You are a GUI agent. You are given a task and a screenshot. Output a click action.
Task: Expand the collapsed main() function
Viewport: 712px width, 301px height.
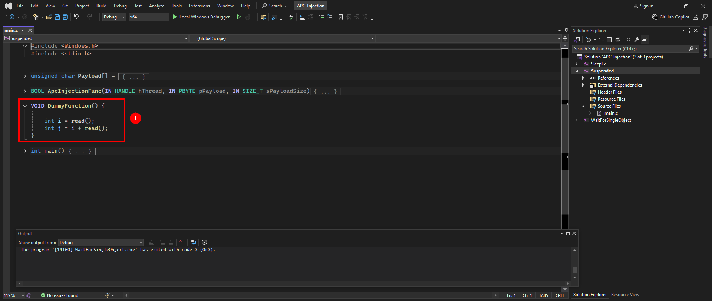point(25,151)
